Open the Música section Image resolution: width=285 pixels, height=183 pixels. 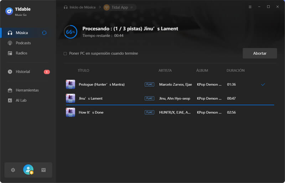(28, 33)
